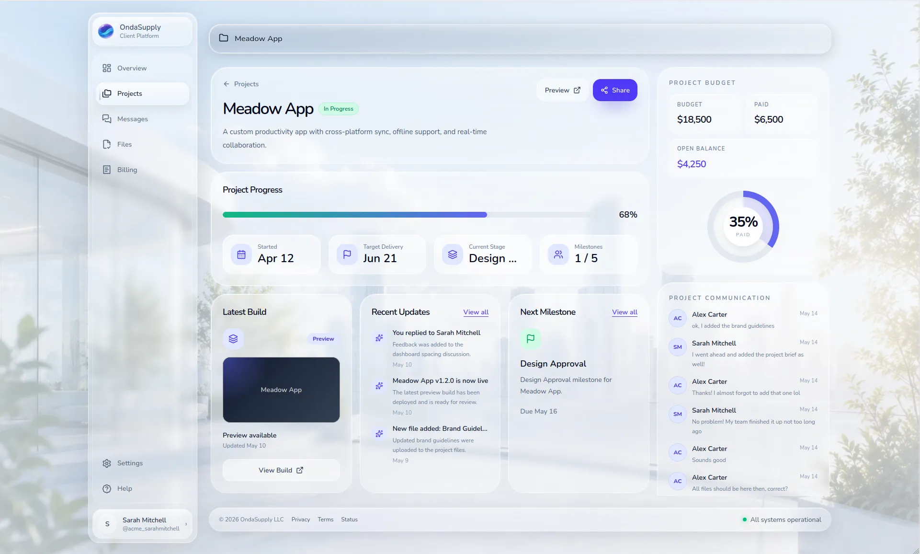This screenshot has width=920, height=554.
Task: Click the folder icon beside Meadow App breadcrumb
Action: pyautogui.click(x=224, y=38)
